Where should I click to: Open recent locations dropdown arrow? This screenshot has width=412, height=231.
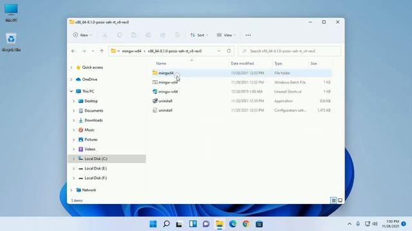[x=93, y=51]
